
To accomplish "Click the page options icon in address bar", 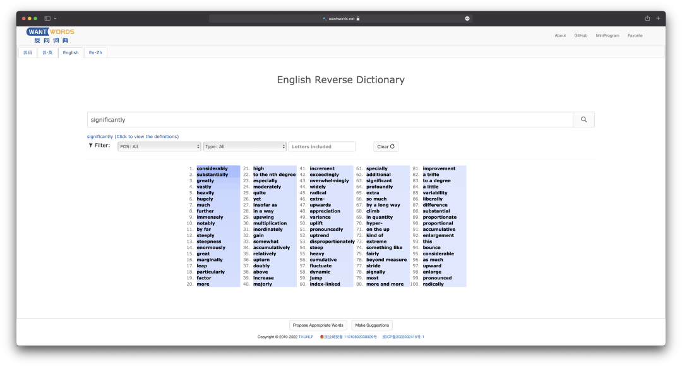I will (467, 19).
